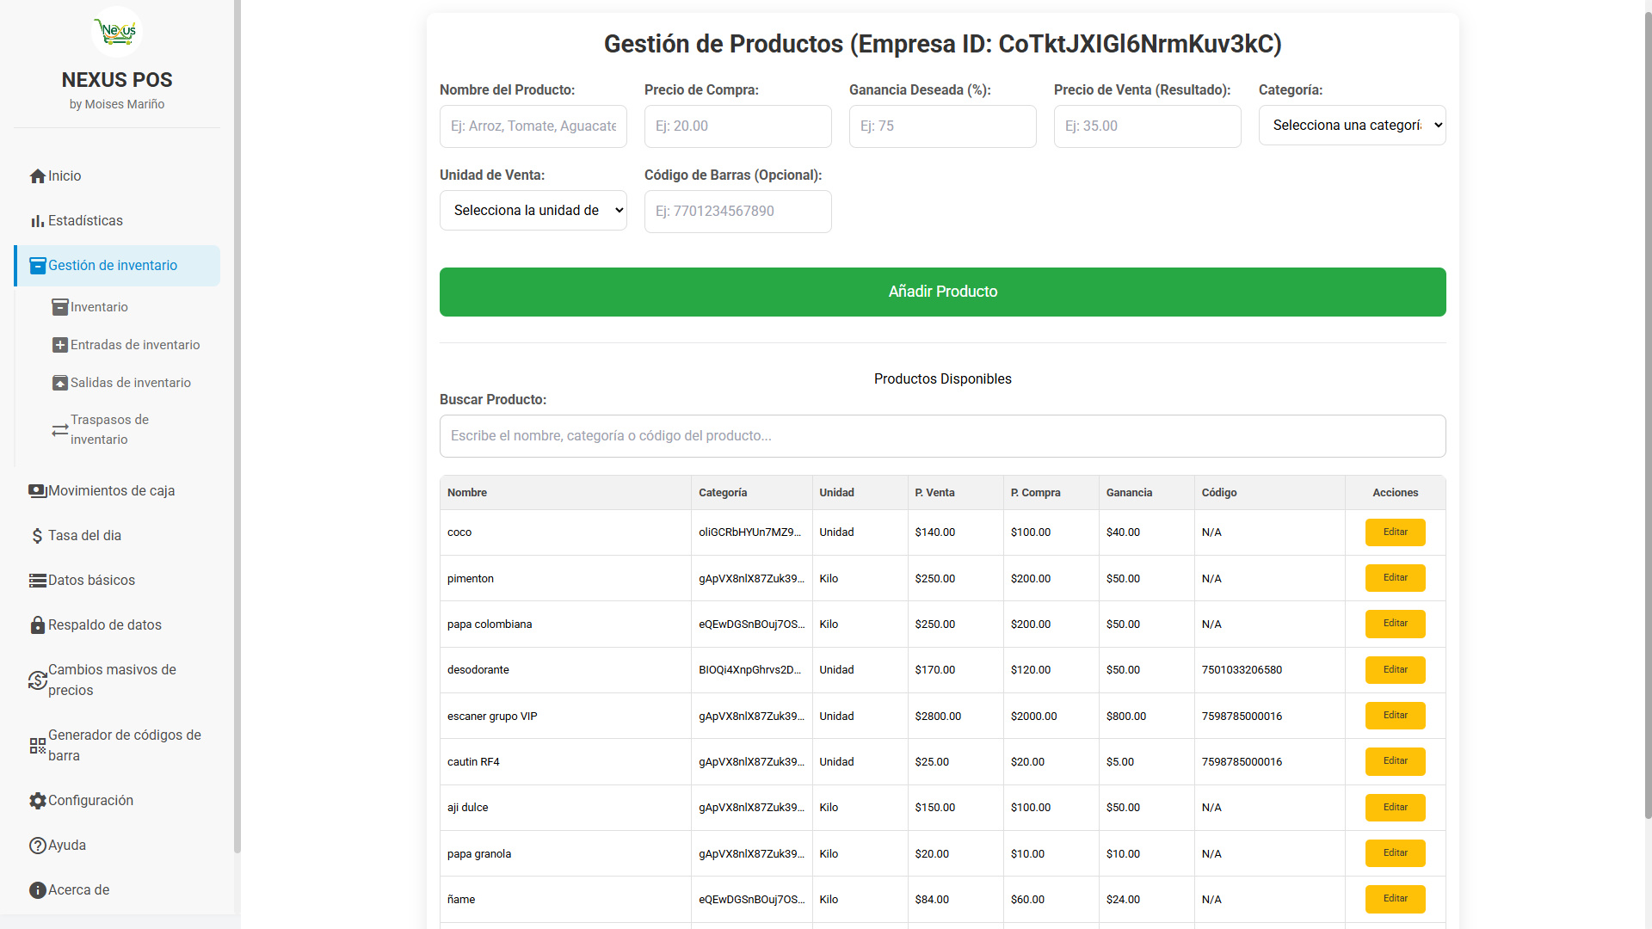Focus the Buscar Producto search field

[942, 436]
